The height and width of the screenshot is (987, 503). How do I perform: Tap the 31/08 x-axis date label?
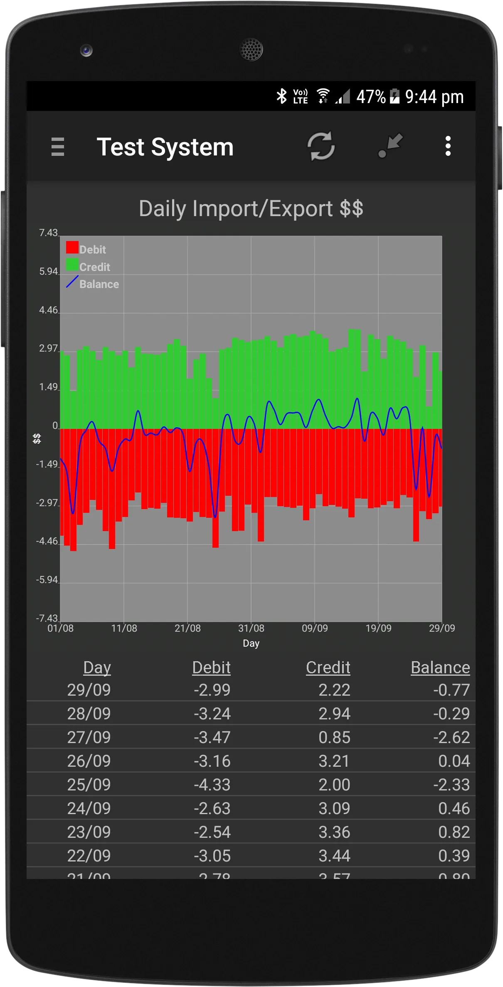(251, 628)
